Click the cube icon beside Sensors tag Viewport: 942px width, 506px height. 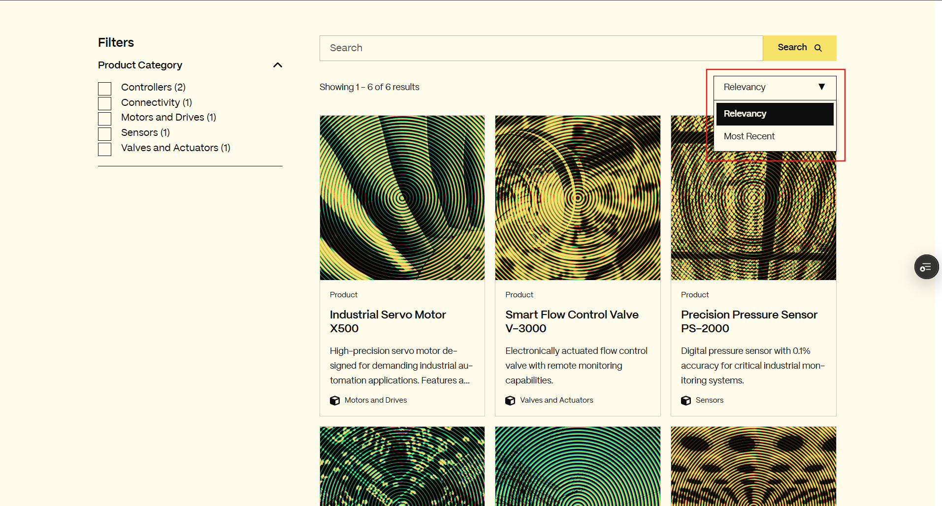click(x=686, y=400)
